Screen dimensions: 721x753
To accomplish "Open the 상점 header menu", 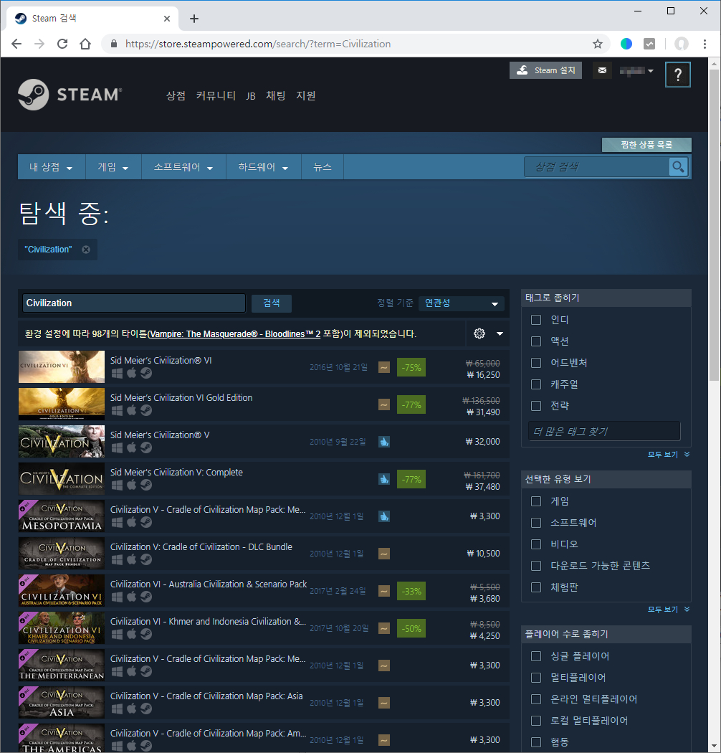I will pos(176,95).
